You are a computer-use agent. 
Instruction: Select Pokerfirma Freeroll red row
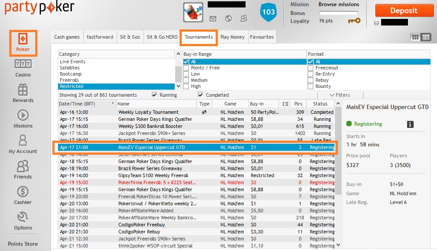[196, 182]
